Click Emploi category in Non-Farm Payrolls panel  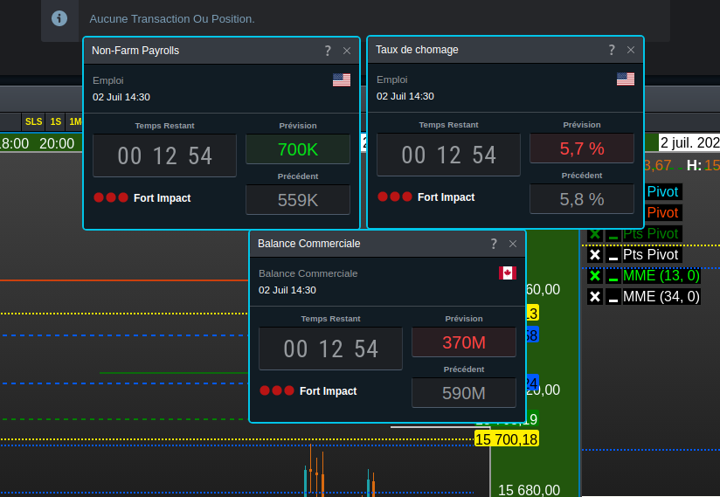[x=107, y=80]
